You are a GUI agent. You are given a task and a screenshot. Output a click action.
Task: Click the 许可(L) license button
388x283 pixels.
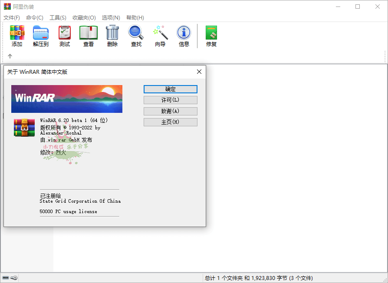pyautogui.click(x=170, y=100)
